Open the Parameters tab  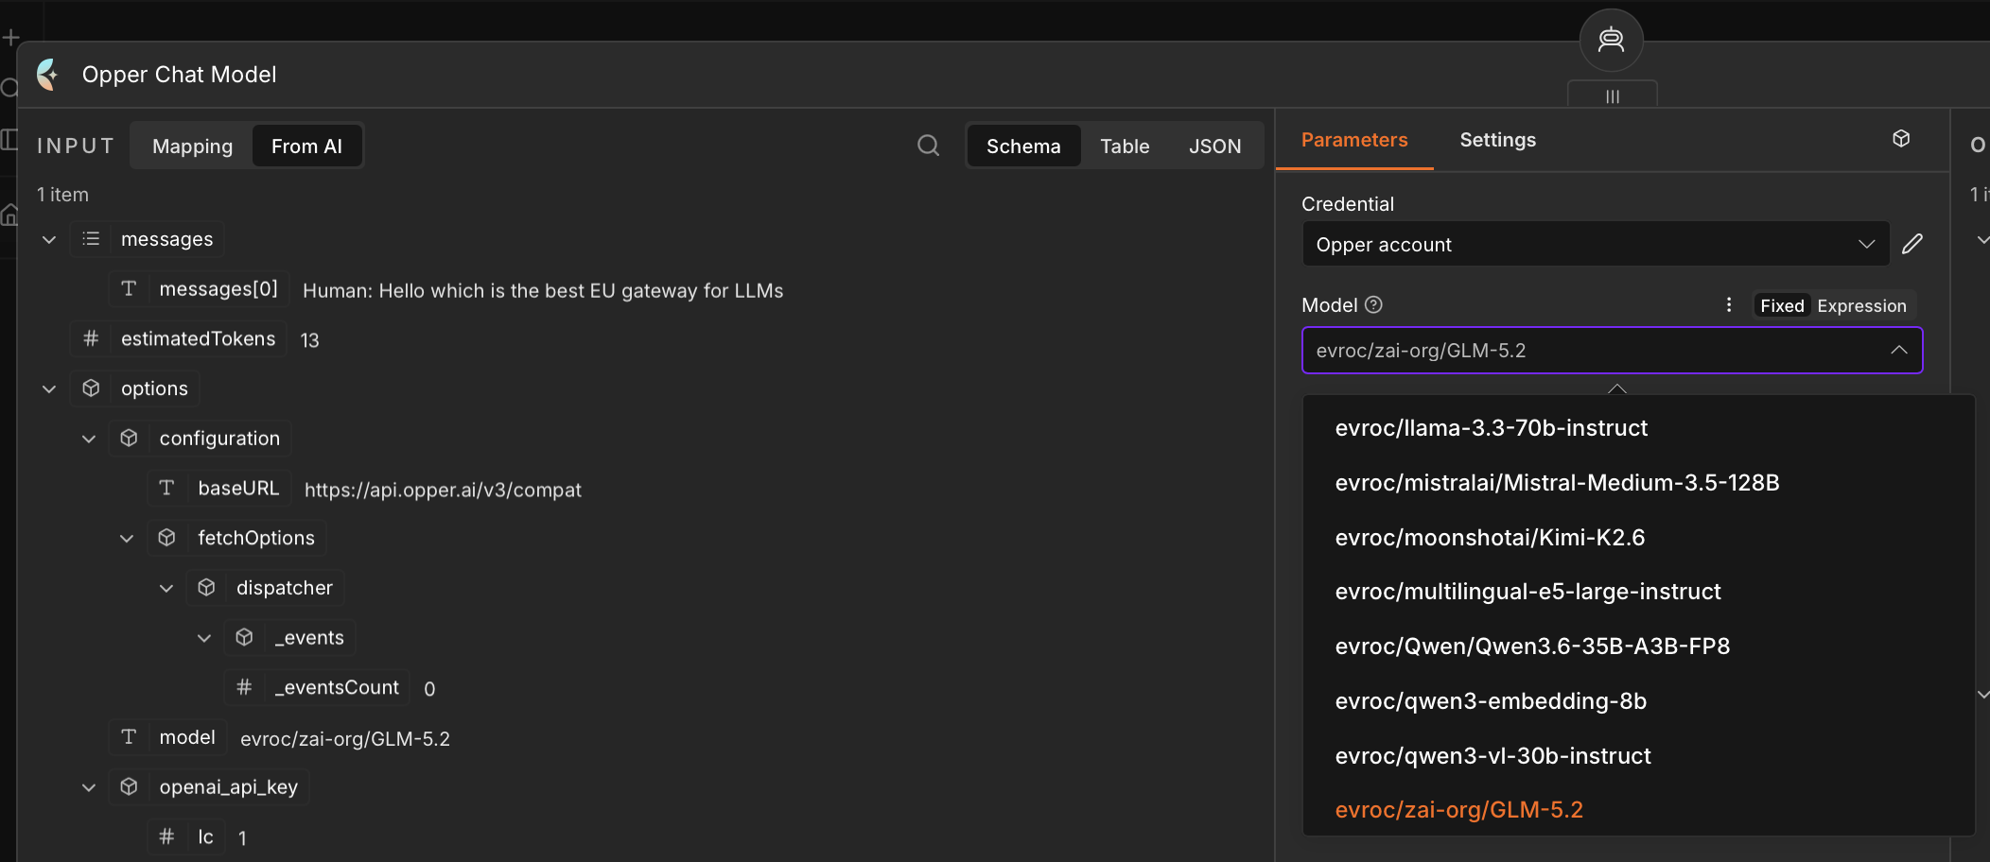click(x=1354, y=140)
